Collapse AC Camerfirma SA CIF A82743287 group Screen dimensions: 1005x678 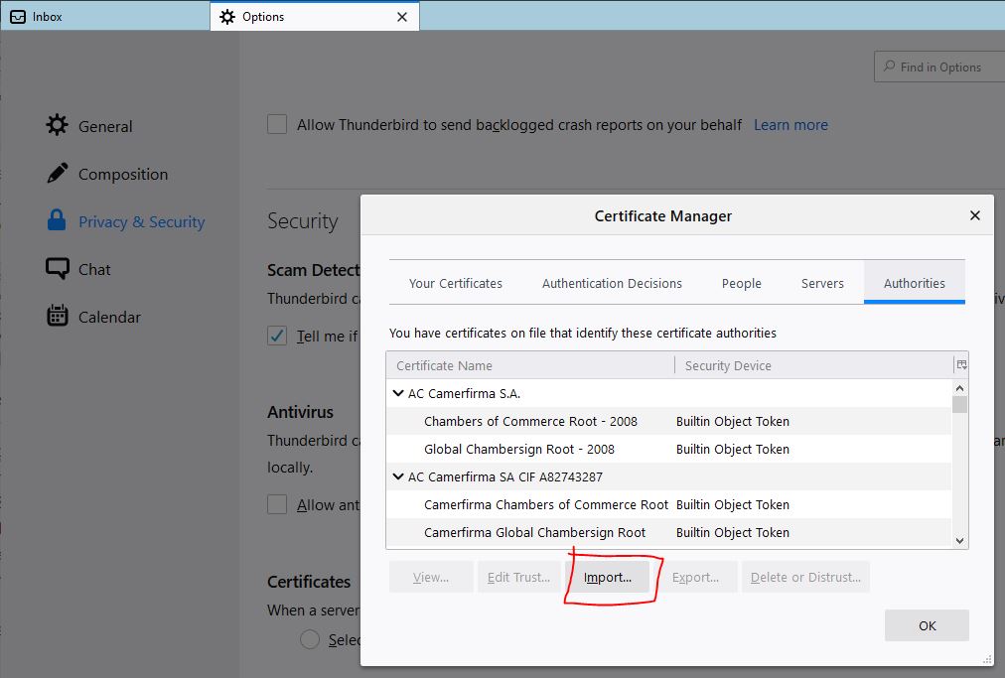tap(398, 477)
